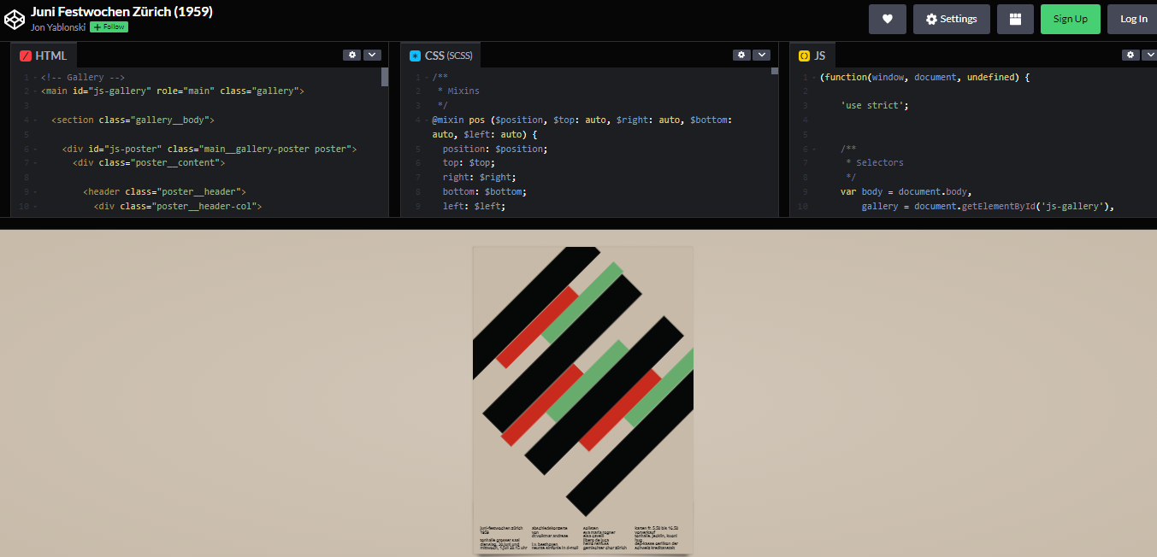Click the 'bottom: $bottom;' CSS line
1157x557 pixels.
[485, 192]
